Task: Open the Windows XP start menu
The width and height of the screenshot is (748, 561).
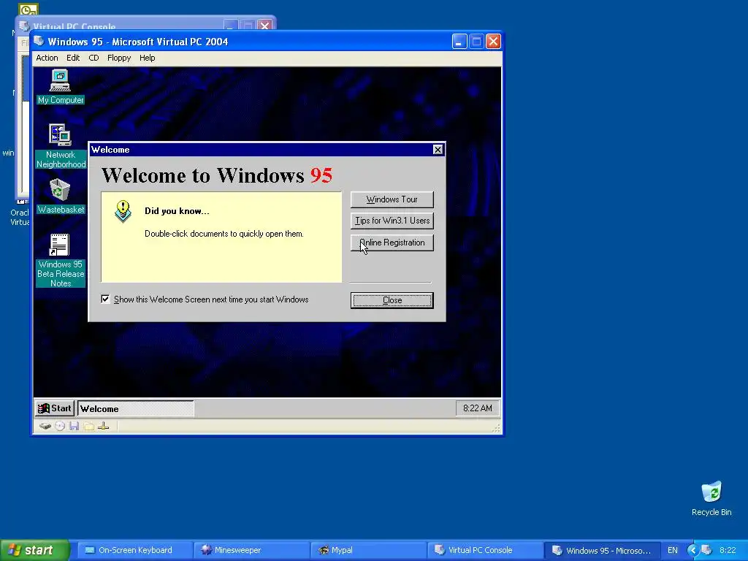Action: pos(34,550)
